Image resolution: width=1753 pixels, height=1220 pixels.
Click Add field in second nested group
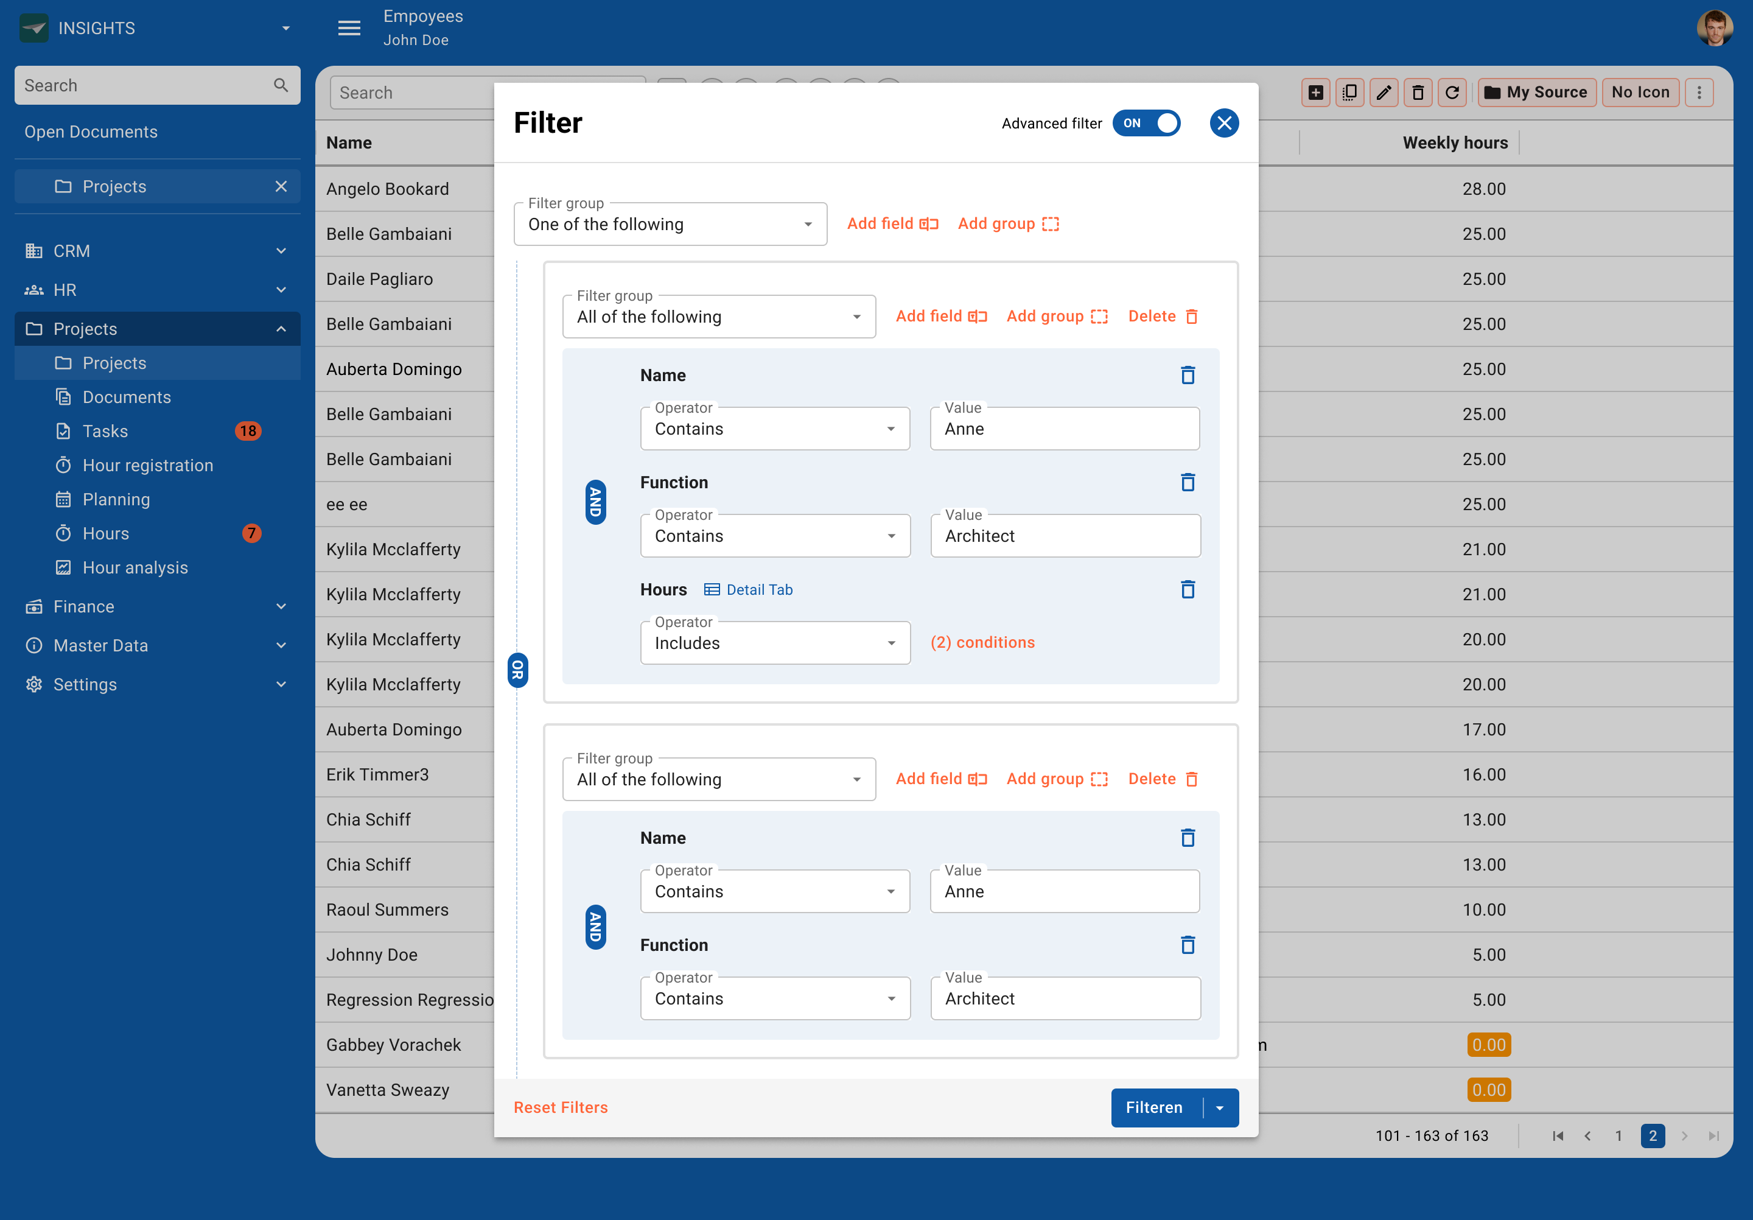942,779
